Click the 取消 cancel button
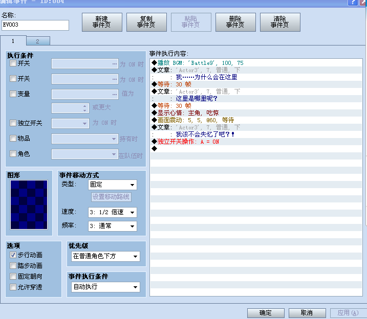367x319 pixels. point(307,313)
